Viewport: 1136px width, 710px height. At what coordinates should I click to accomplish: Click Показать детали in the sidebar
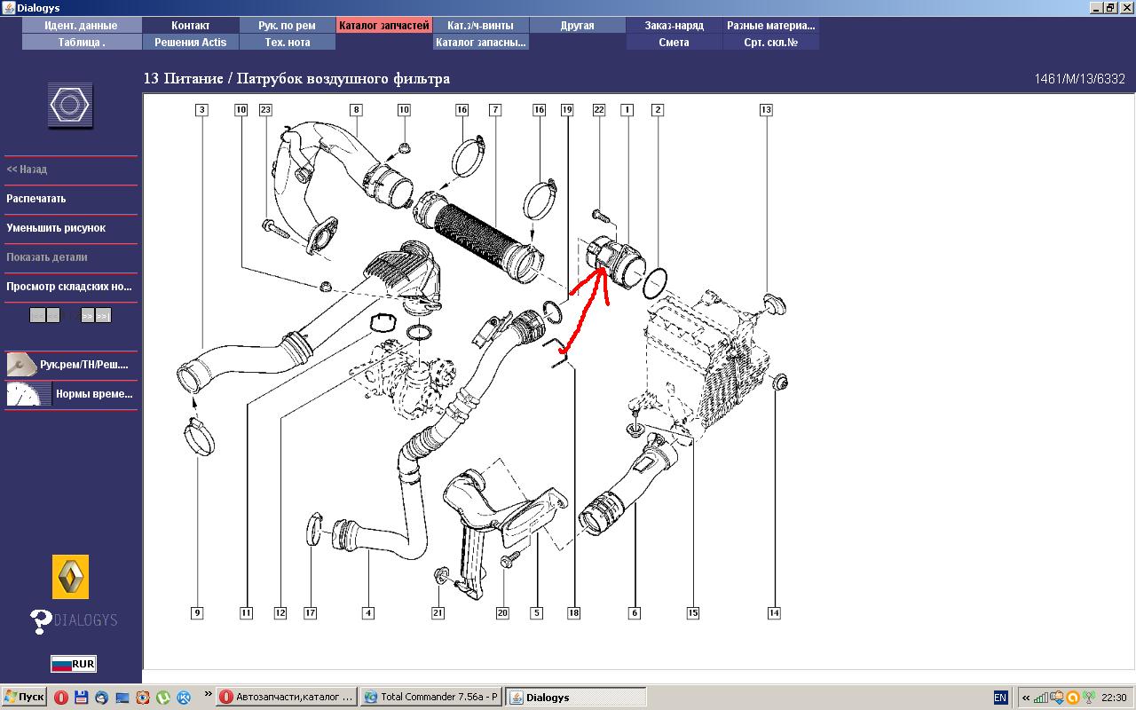point(47,257)
